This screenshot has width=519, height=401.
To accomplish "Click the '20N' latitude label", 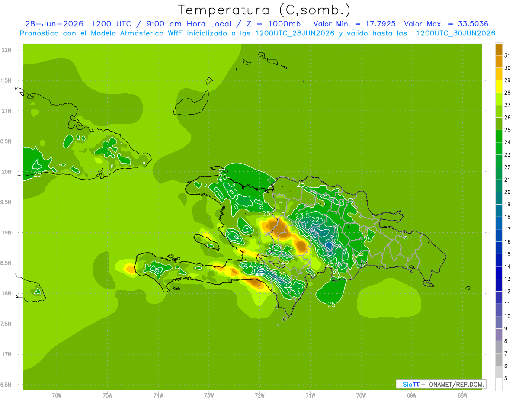I will click(7, 172).
